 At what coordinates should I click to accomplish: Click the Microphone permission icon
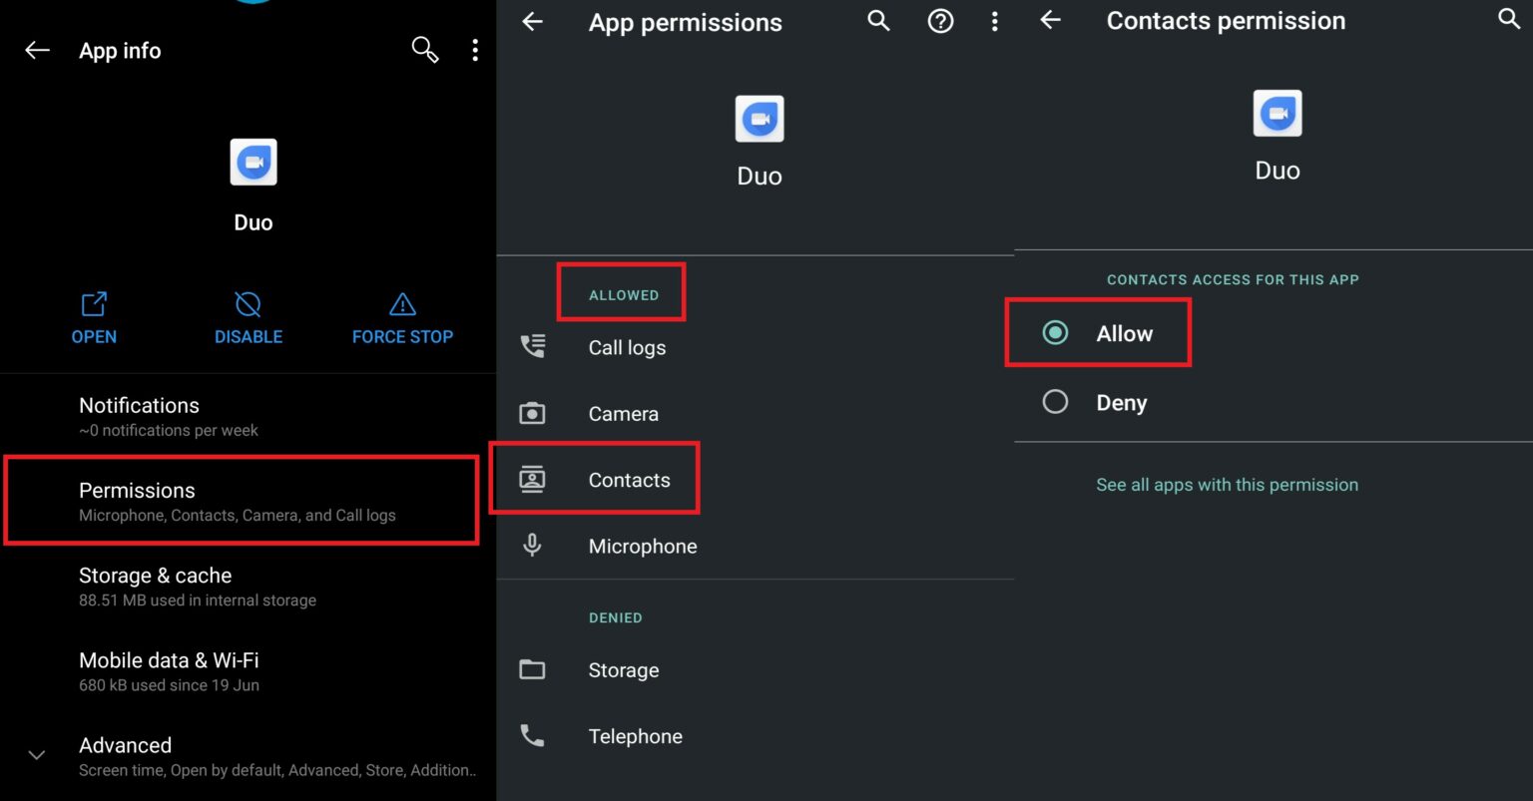click(532, 545)
